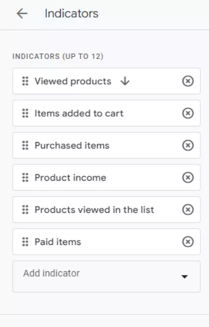This screenshot has height=327, width=209.
Task: Click the drag handle of Products viewed in the list
Action: [25, 210]
